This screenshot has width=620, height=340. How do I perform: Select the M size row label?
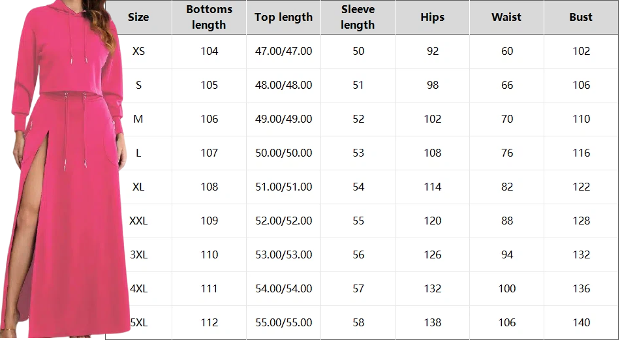tap(138, 119)
